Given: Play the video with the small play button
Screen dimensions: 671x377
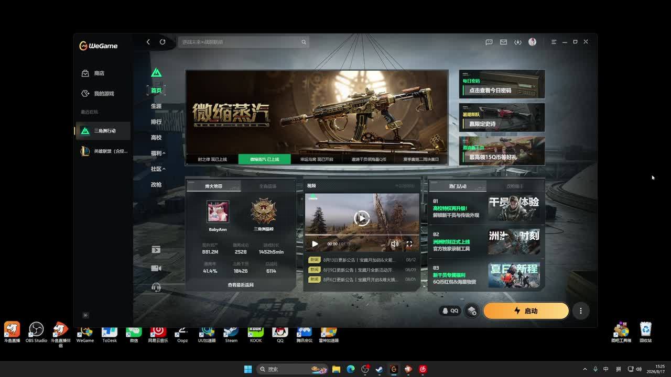Looking at the screenshot, I should [x=315, y=244].
